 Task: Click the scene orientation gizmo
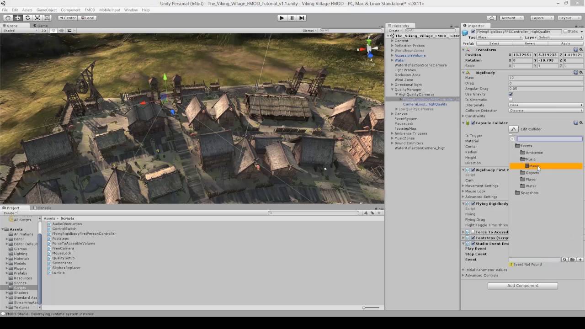[x=369, y=49]
